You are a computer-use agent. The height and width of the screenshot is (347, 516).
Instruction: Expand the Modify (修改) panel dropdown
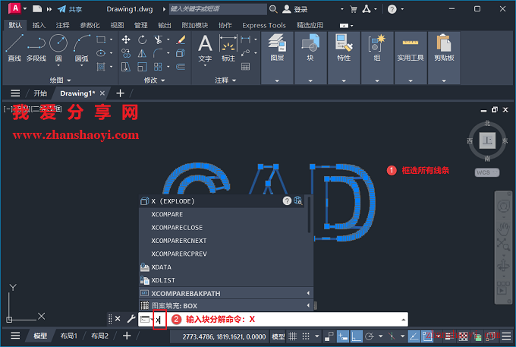point(154,80)
